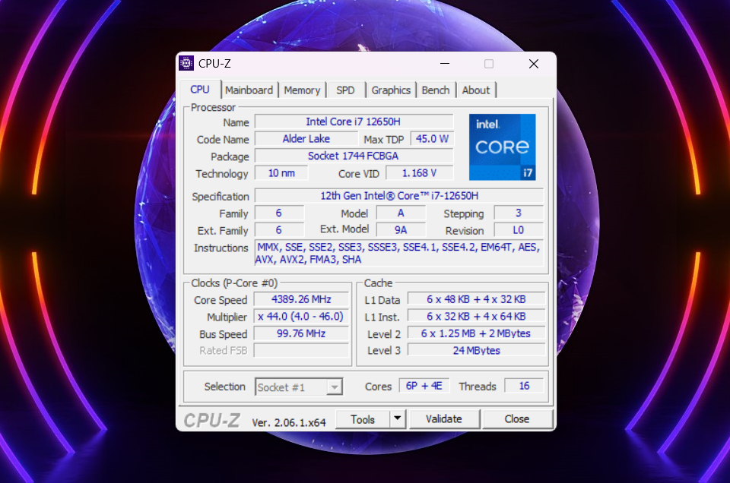Click the Instructions list starting with MMX

[x=399, y=253]
